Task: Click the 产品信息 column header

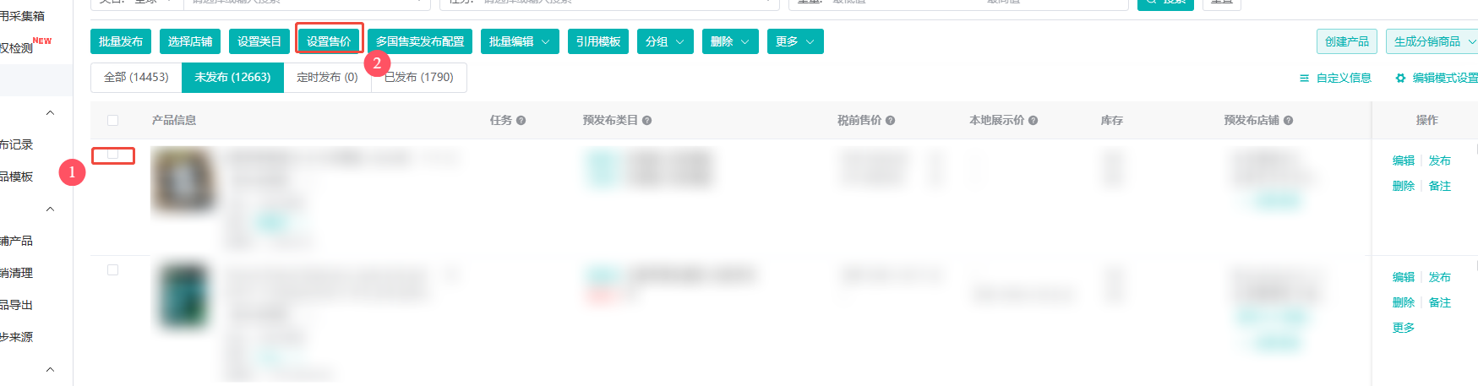Action: tap(174, 121)
